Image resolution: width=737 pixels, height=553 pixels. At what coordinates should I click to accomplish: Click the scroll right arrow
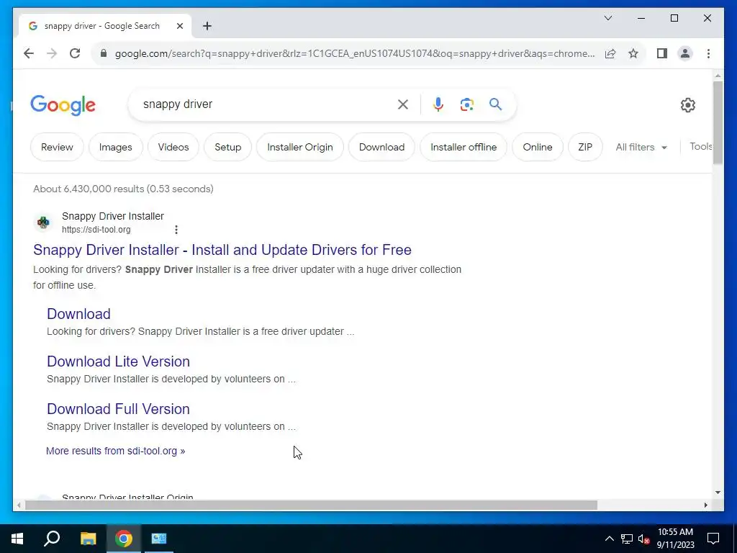[706, 505]
